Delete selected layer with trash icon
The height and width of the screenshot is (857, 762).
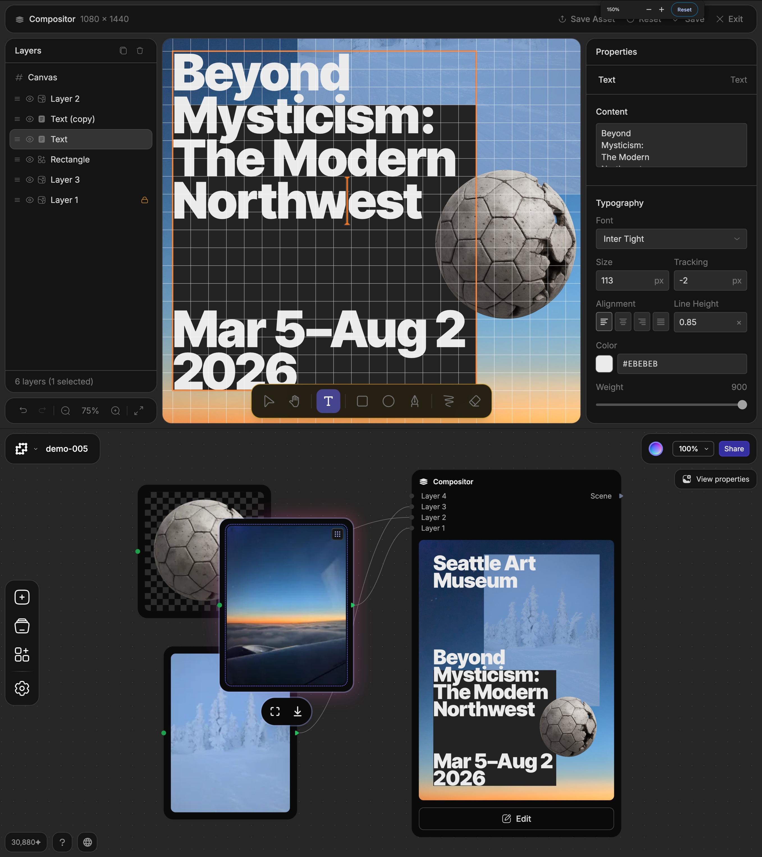coord(140,51)
